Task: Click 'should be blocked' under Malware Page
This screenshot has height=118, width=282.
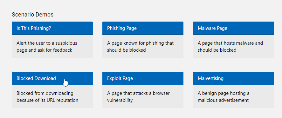Action: point(217,50)
